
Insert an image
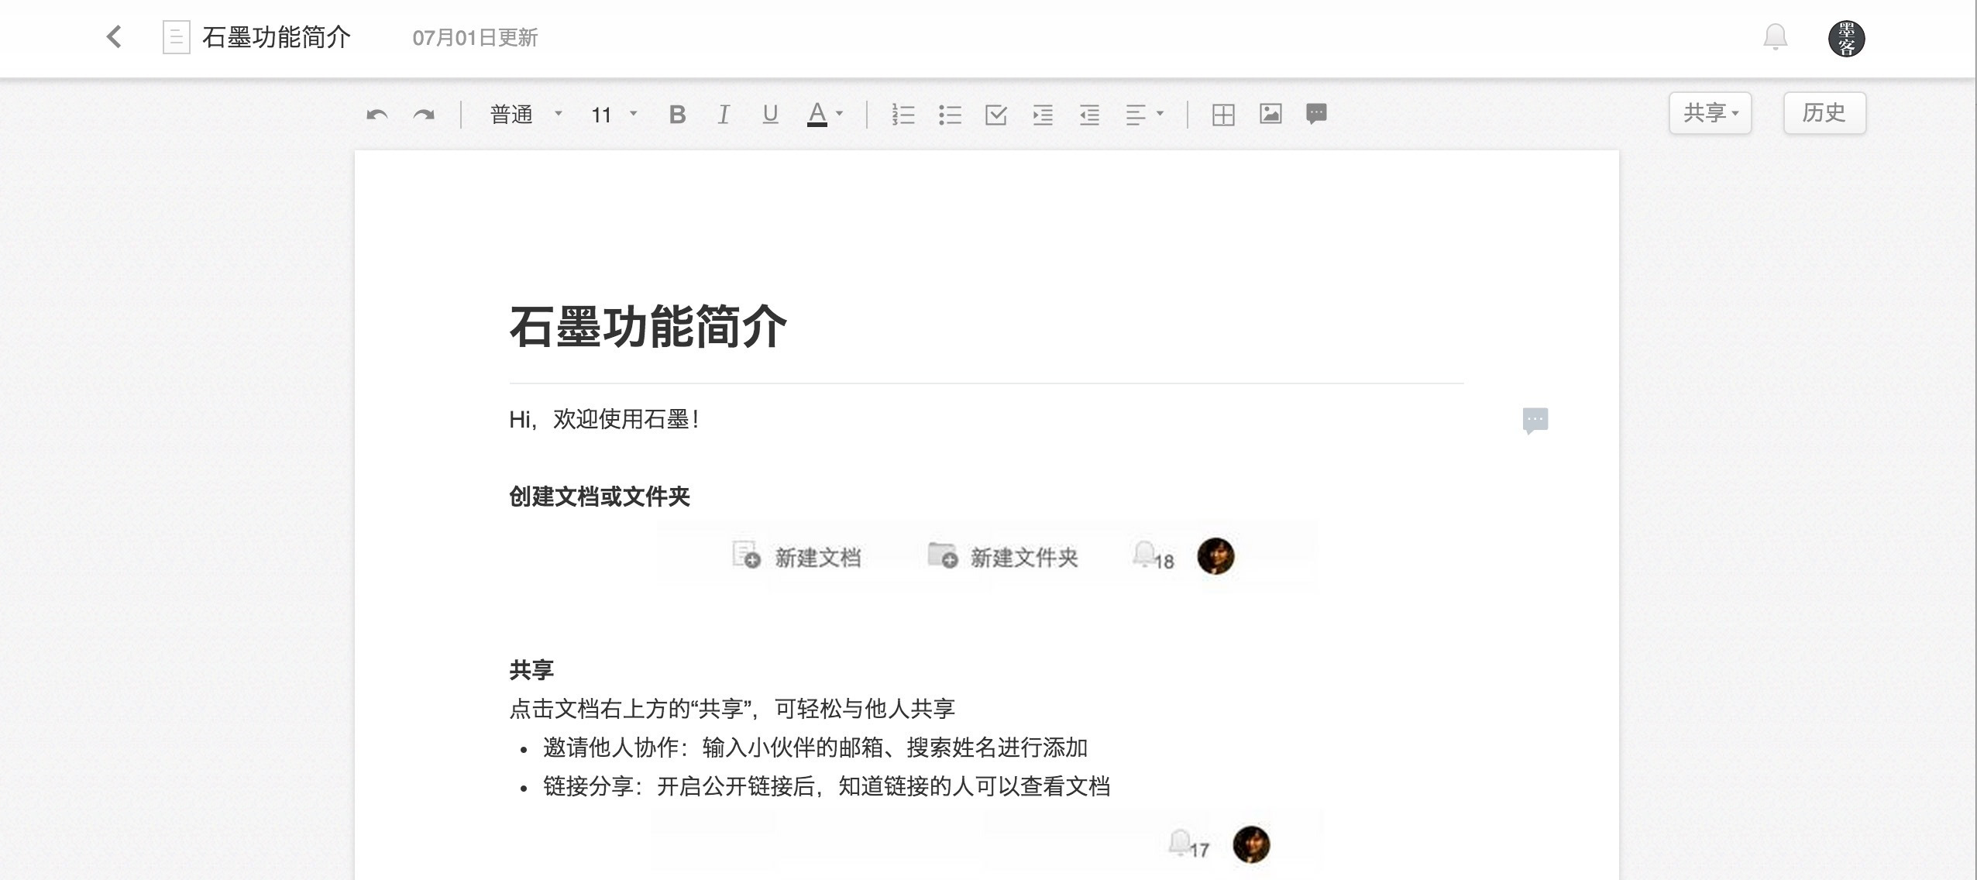point(1270,114)
